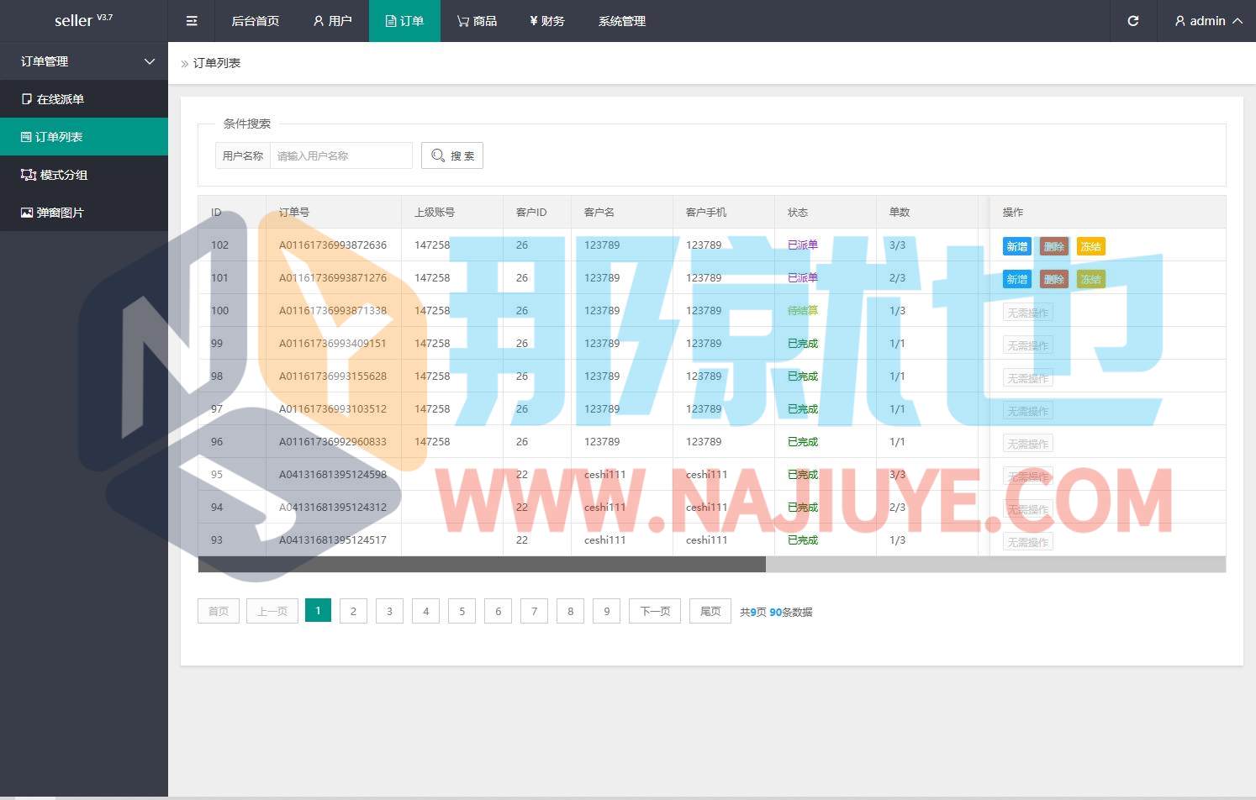Open 系统管理 menu
Viewport: 1256px width, 800px height.
[621, 21]
